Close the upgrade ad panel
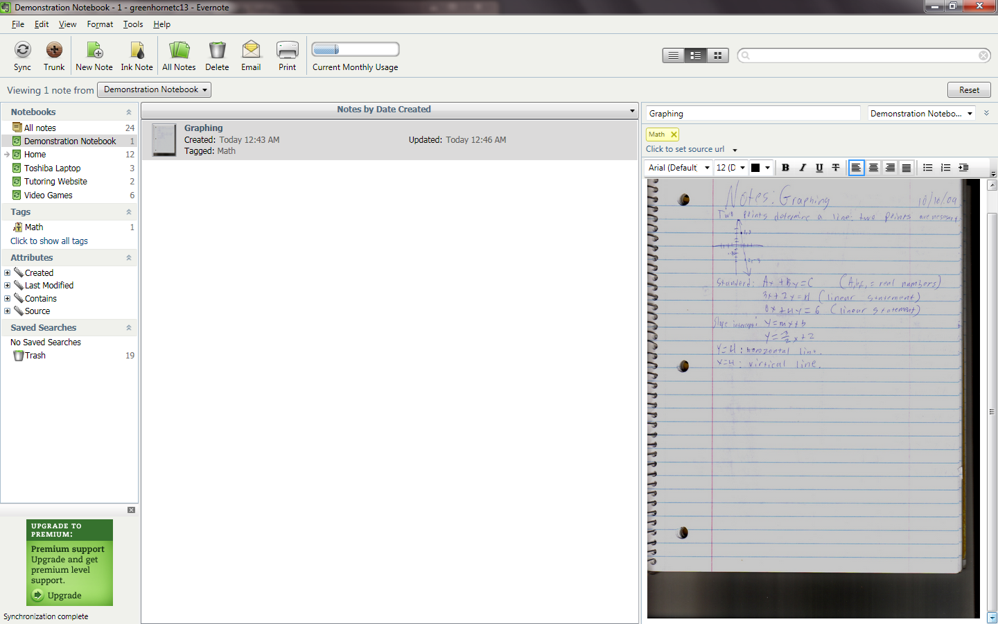 (x=132, y=510)
